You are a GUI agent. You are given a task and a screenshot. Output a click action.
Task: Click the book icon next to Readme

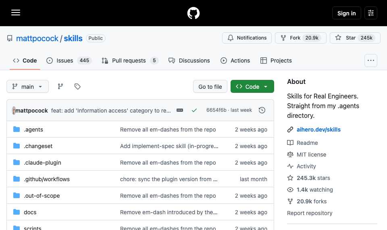pyautogui.click(x=290, y=142)
